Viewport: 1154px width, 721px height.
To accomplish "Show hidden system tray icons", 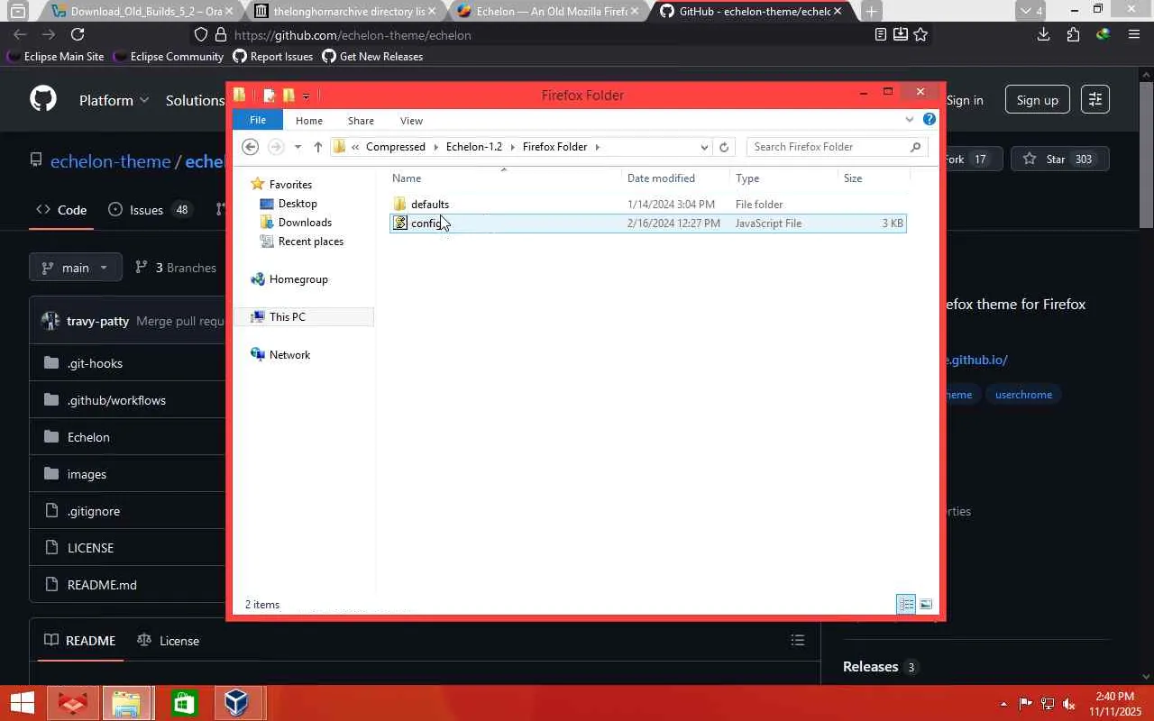I will tap(1003, 703).
